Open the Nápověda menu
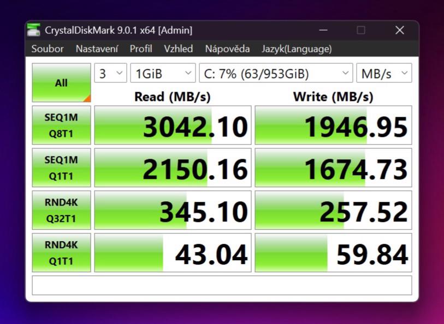 coord(227,49)
